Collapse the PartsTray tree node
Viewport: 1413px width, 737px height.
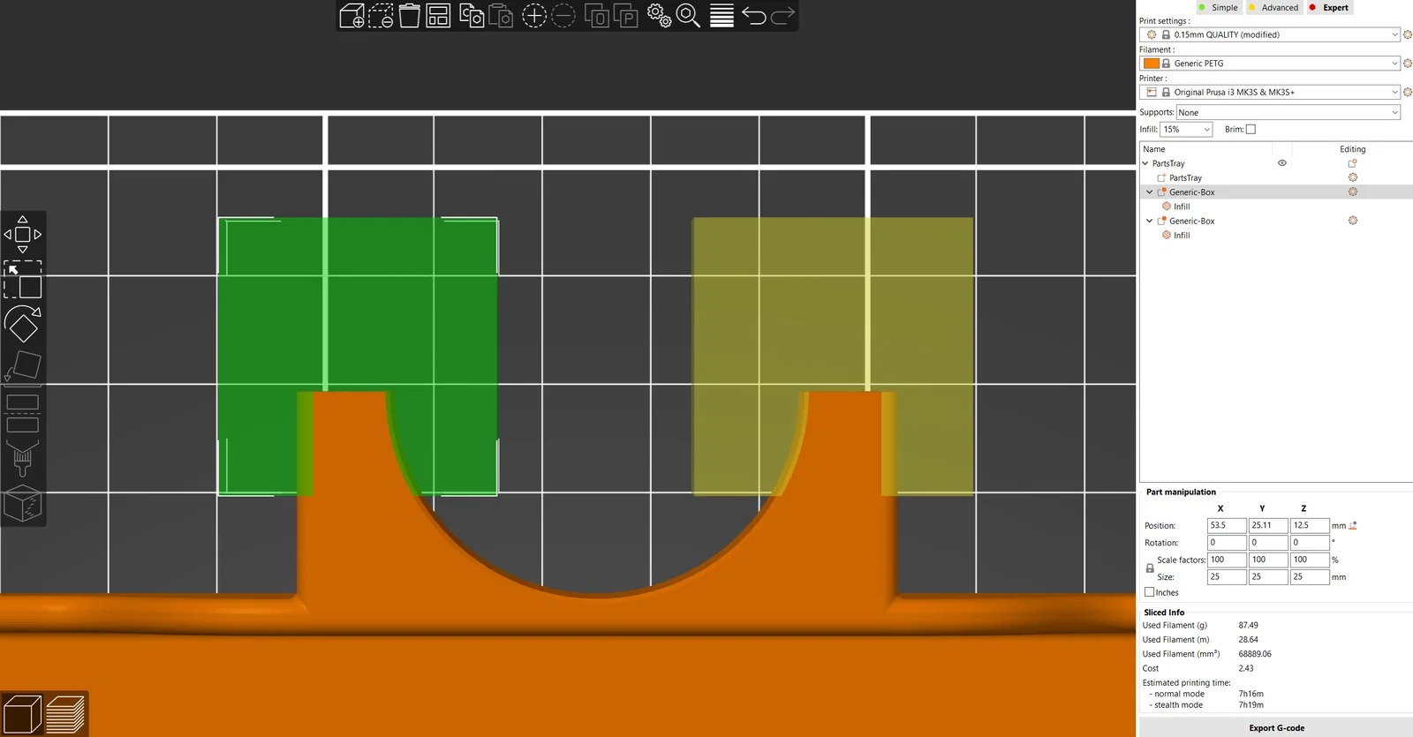click(x=1145, y=163)
